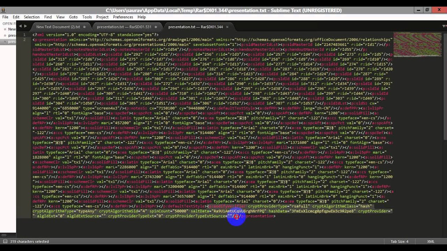447x251 pixels.
Task: Click the Sublime Text window icon in title bar
Action: coord(4,10)
